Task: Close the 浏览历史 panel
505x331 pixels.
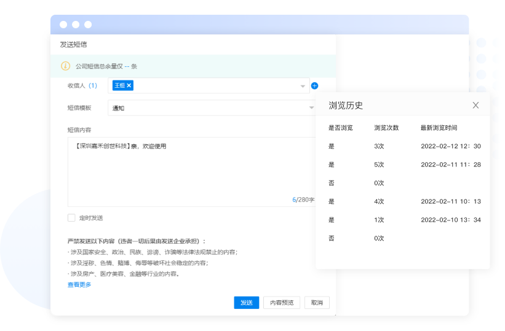Action: (475, 105)
